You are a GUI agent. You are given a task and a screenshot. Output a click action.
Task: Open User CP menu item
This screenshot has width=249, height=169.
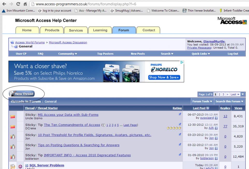pos(21,54)
